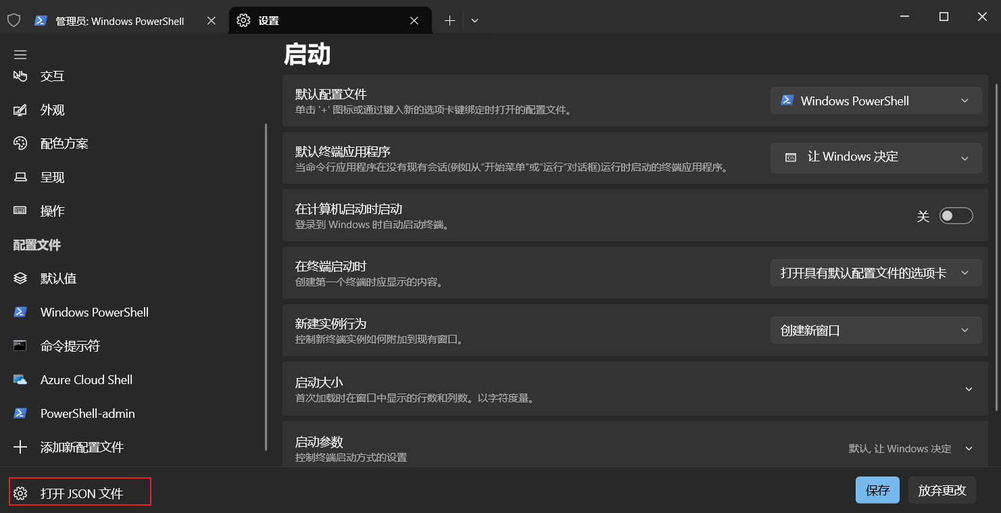This screenshot has width=1001, height=513.
Task: Open the 默认配置文件 dropdown
Action: click(876, 101)
